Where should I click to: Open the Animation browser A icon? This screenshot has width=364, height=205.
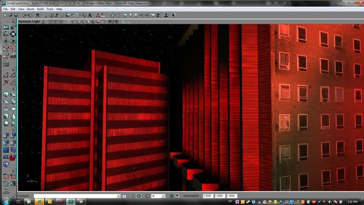tap(89, 15)
